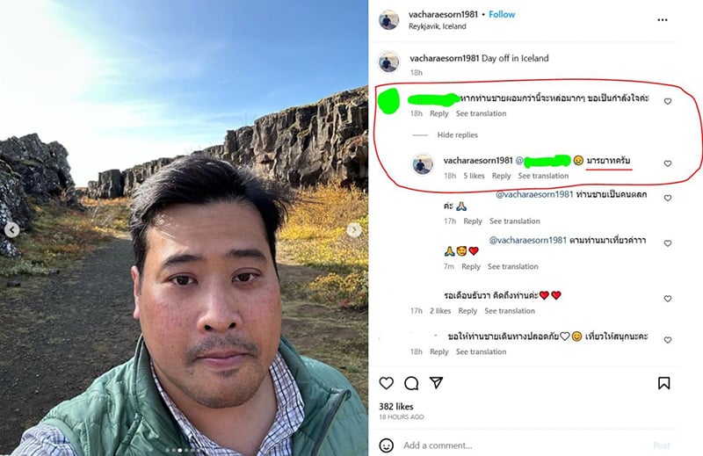703x456 pixels.
Task: Save post with bookmark icon
Action: coord(664,383)
